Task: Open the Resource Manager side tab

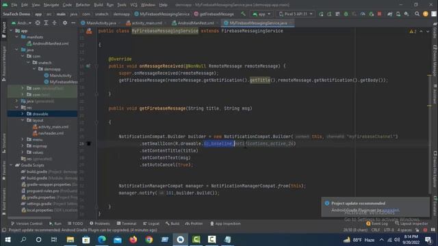Action: pyautogui.click(x=3, y=63)
